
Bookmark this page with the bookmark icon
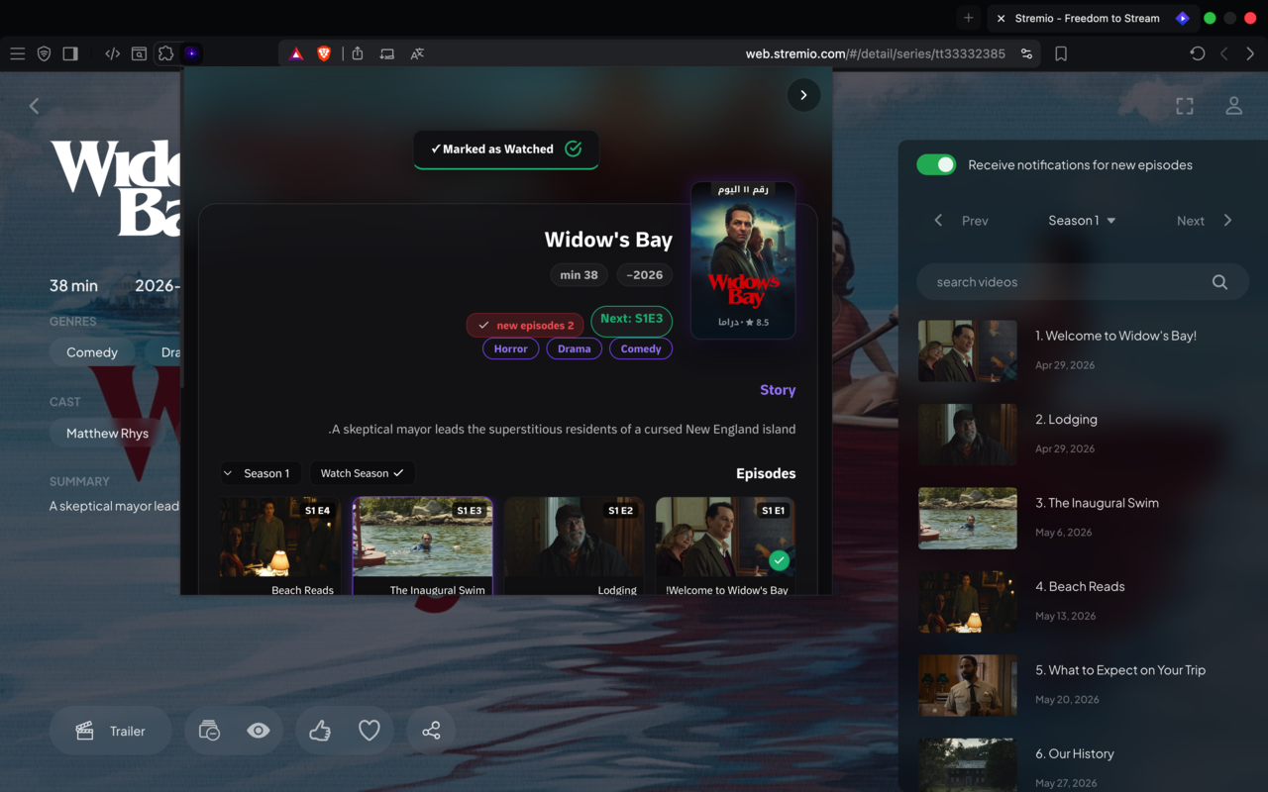click(1061, 53)
